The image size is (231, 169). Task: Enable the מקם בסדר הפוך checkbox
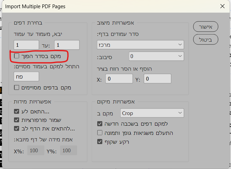(17, 56)
